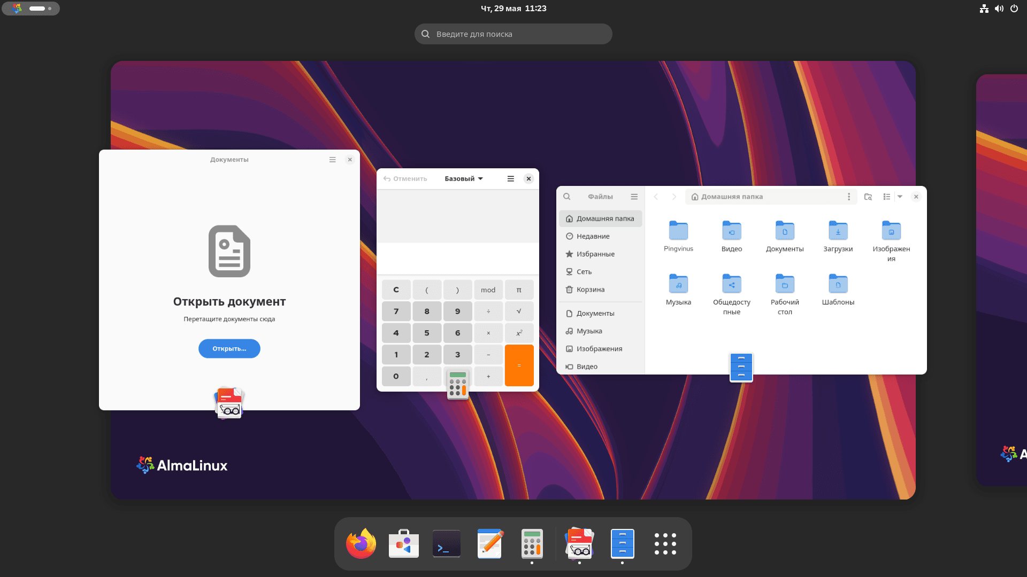Open the Шаблоны folder
This screenshot has height=577, width=1027.
[x=838, y=290]
